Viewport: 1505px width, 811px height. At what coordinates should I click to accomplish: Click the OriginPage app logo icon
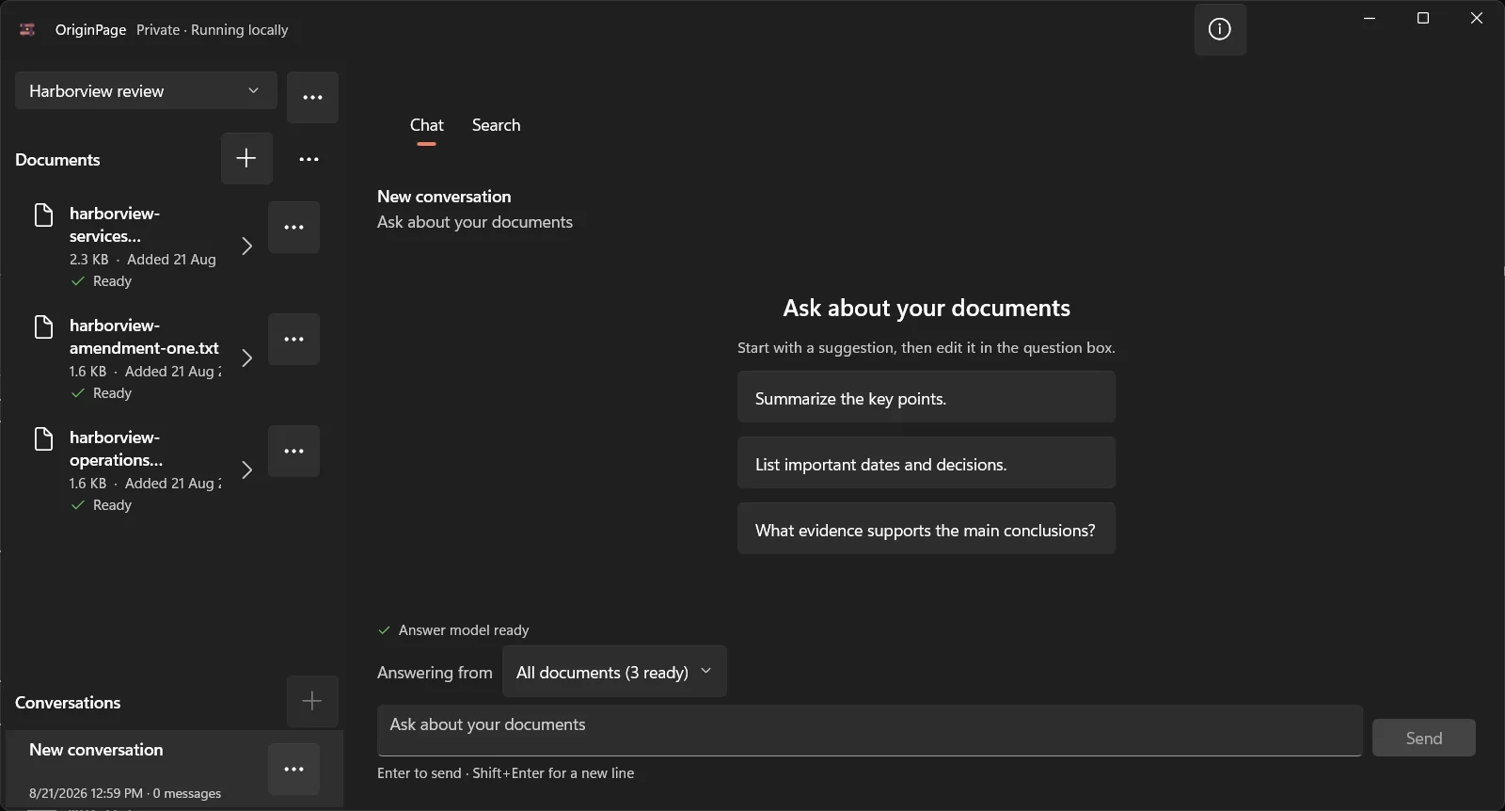pos(27,30)
